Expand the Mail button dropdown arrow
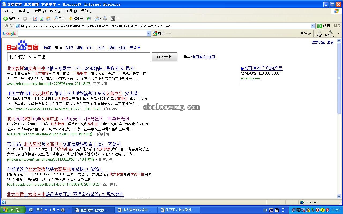This screenshot has height=214, width=343. tap(100, 18)
